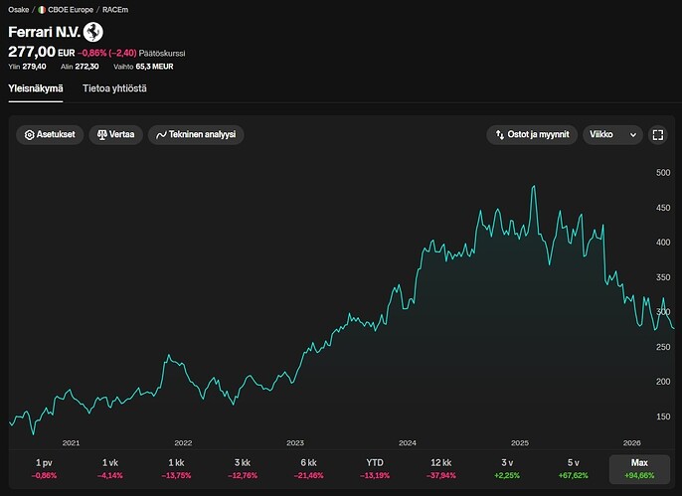
Task: Click the 500 price axis label
Action: point(663,173)
